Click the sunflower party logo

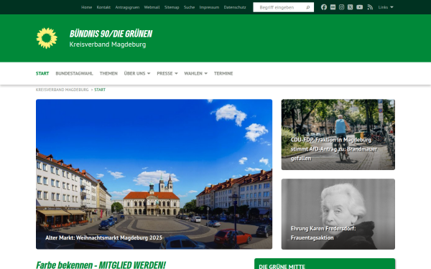47,38
